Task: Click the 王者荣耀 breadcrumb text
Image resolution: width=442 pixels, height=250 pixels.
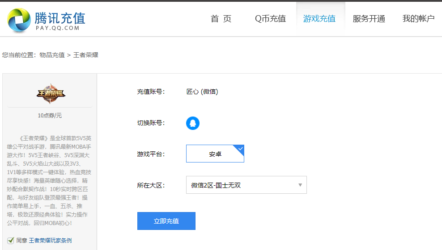Action: pyautogui.click(x=86, y=55)
